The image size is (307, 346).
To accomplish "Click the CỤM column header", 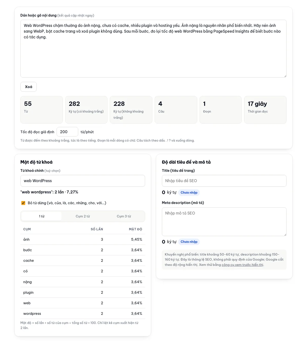I will click(x=27, y=229).
